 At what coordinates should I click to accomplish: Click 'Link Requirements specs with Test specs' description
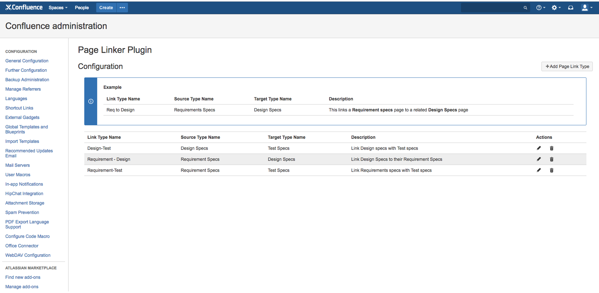tap(391, 170)
